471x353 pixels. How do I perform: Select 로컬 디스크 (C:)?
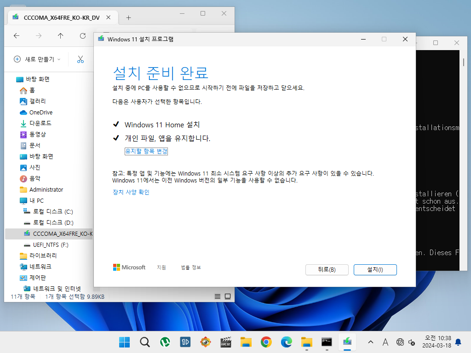(x=48, y=211)
